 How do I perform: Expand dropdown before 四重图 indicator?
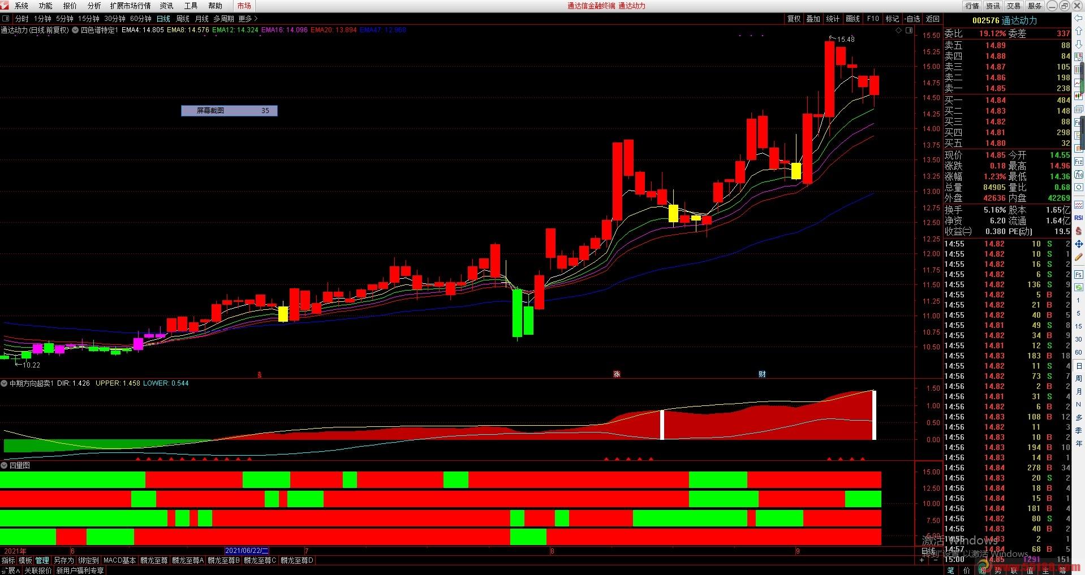tap(4, 465)
